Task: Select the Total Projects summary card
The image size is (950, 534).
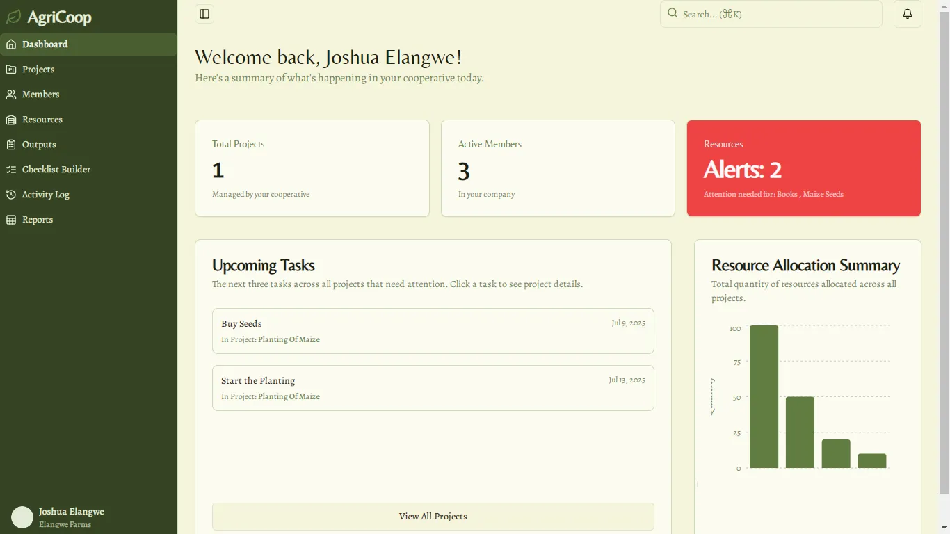Action: pos(312,168)
